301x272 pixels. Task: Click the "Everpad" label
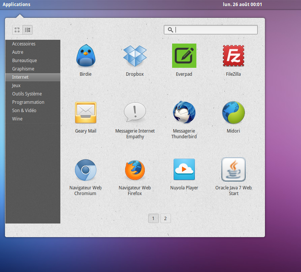(x=184, y=74)
